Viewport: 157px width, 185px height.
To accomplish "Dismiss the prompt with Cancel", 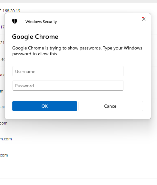I will coord(111,106).
